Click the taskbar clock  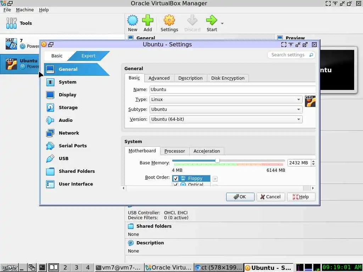click(x=342, y=267)
